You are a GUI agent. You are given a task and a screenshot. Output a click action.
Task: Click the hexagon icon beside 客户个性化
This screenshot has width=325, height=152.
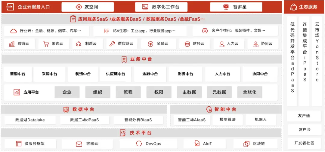tap(205, 31)
